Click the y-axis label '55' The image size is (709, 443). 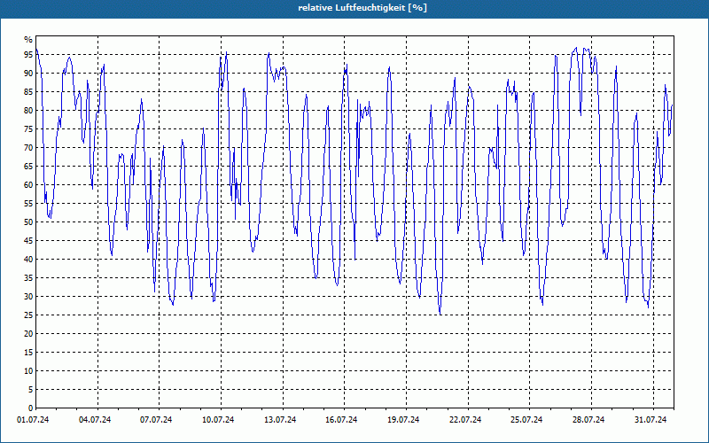[28, 204]
